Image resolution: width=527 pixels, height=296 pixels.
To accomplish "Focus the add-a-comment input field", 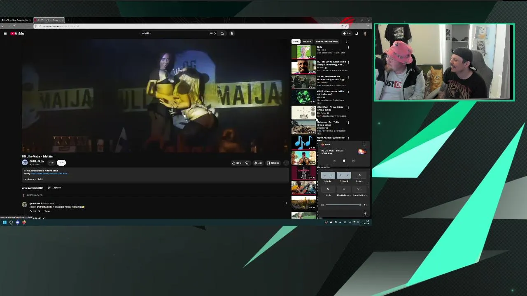I will [156, 195].
